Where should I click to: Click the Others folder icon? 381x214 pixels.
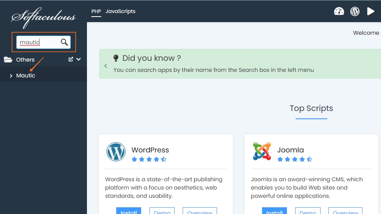tap(8, 60)
